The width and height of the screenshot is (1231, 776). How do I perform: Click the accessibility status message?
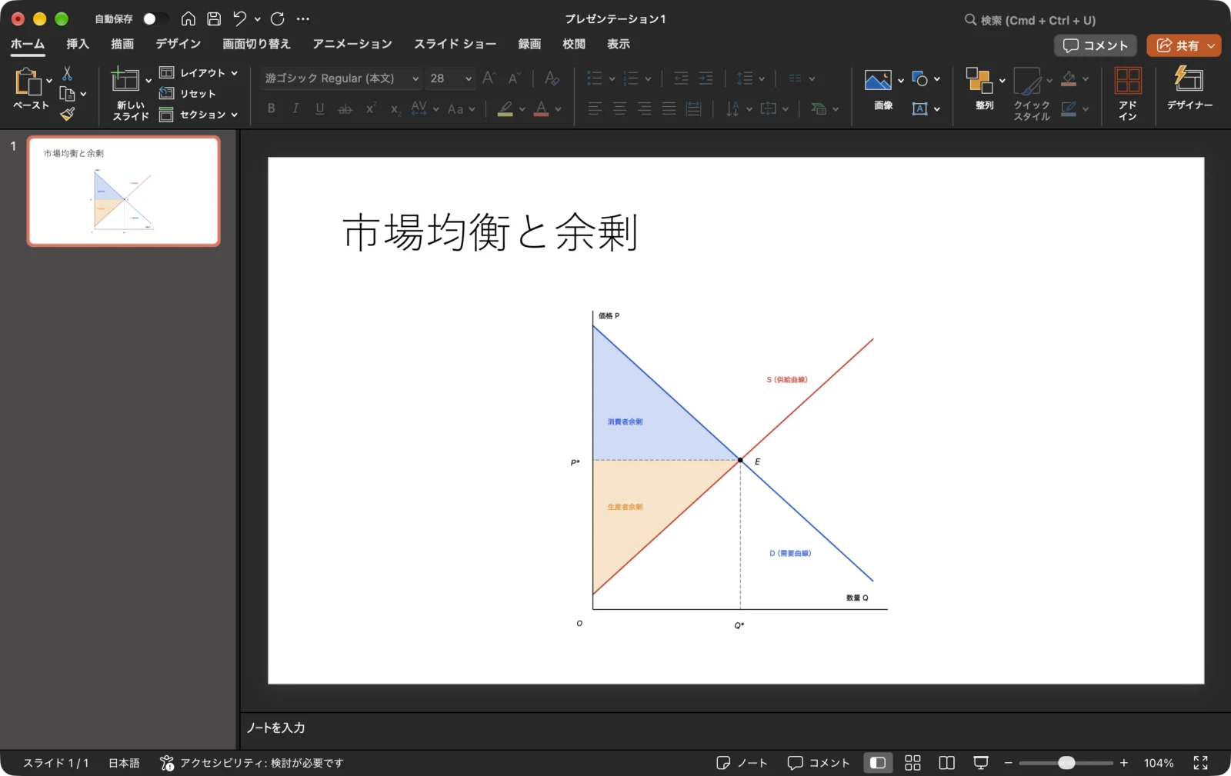tap(252, 763)
